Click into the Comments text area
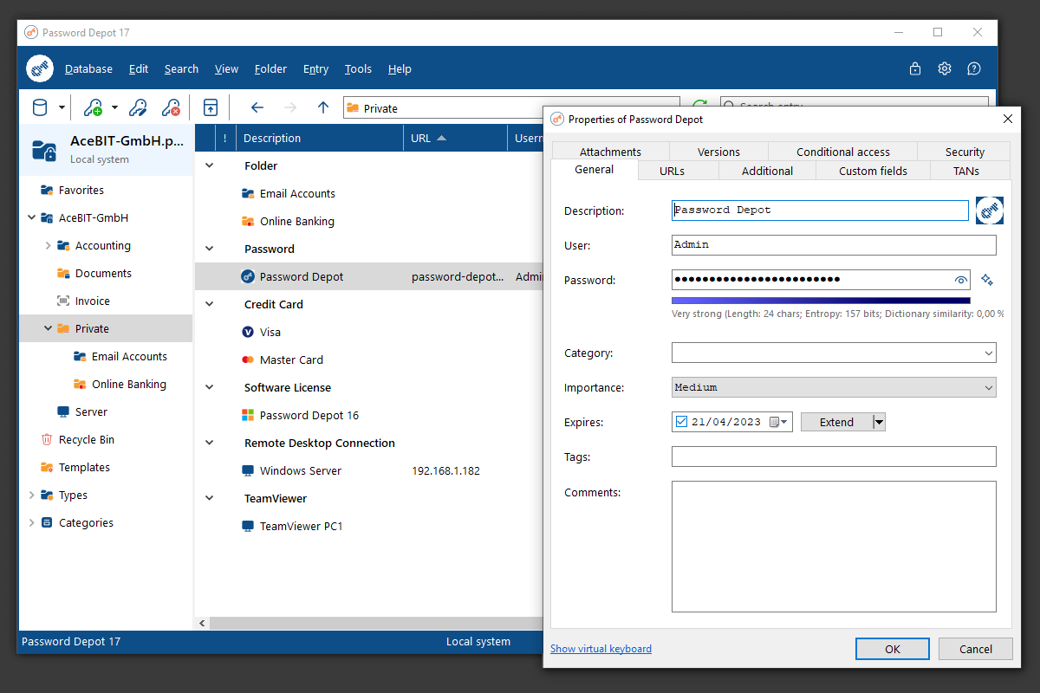 [x=834, y=547]
